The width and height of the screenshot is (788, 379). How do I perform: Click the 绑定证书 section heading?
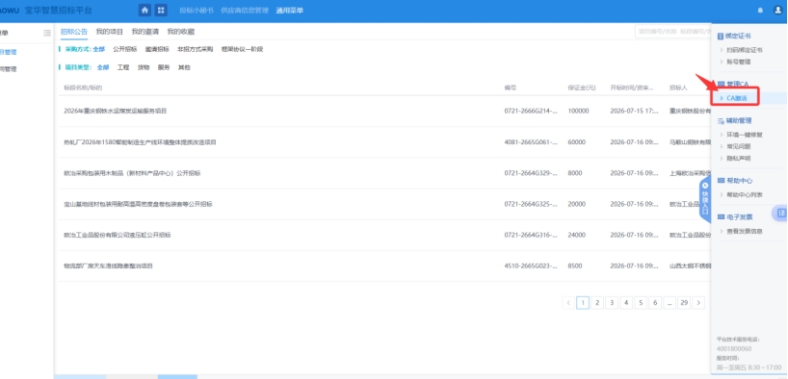[739, 37]
